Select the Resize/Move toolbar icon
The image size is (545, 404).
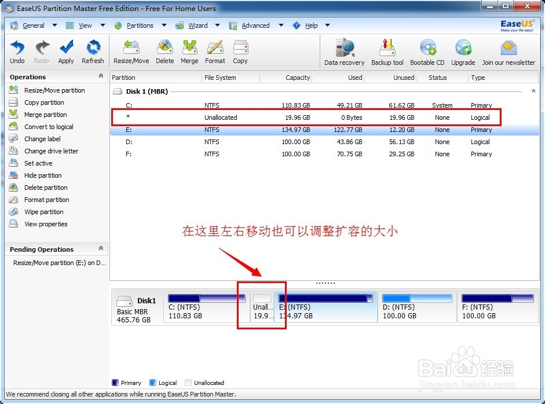pos(131,52)
